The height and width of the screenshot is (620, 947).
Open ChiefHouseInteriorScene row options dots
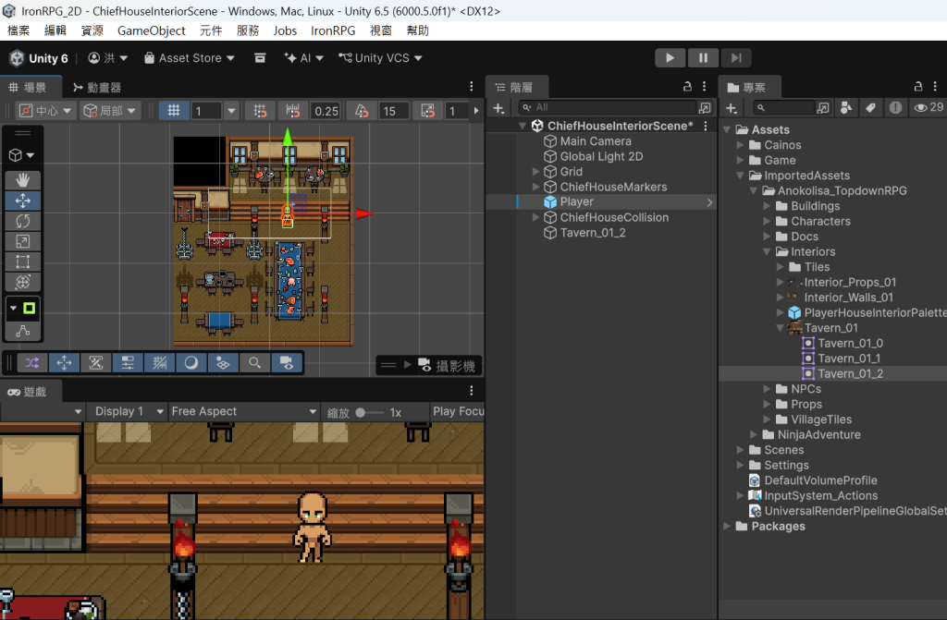[x=706, y=126]
